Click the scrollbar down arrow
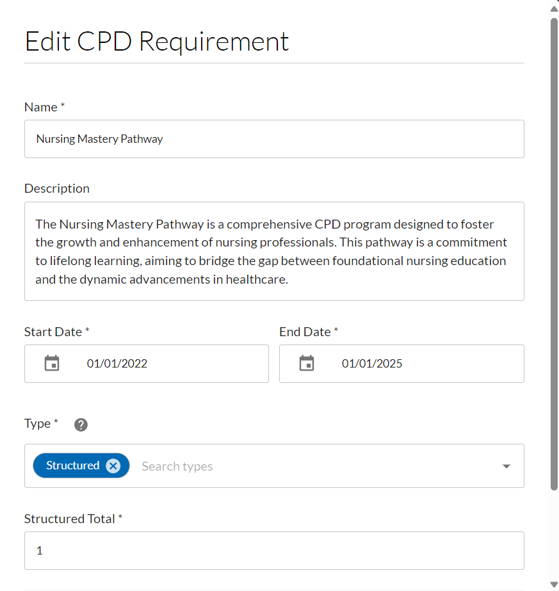 tap(552, 583)
